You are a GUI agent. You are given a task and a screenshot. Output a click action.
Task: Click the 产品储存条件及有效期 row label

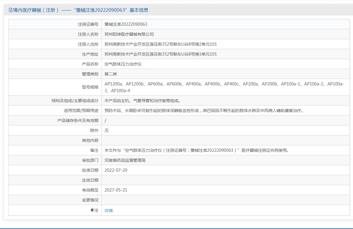[78, 120]
